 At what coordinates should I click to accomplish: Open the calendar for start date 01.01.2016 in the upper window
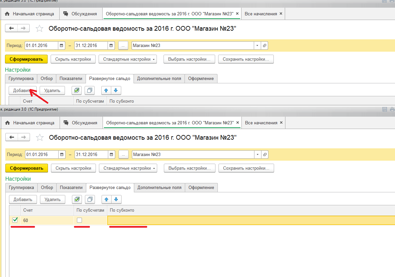tap(62, 45)
